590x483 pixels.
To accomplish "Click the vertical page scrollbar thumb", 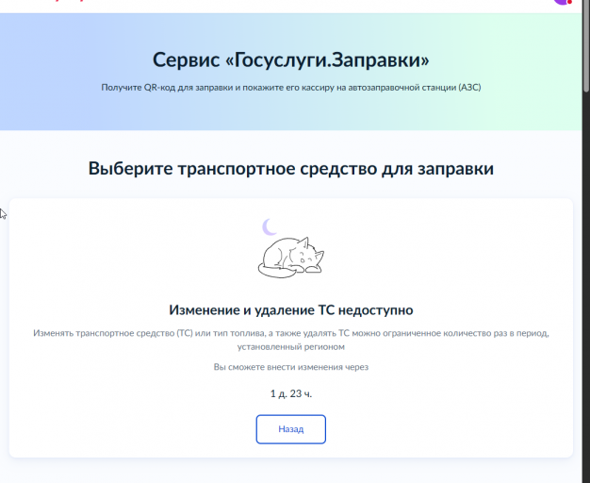I will [586, 45].
